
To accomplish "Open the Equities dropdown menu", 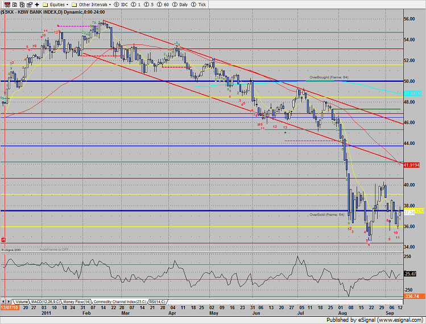I will point(67,5).
